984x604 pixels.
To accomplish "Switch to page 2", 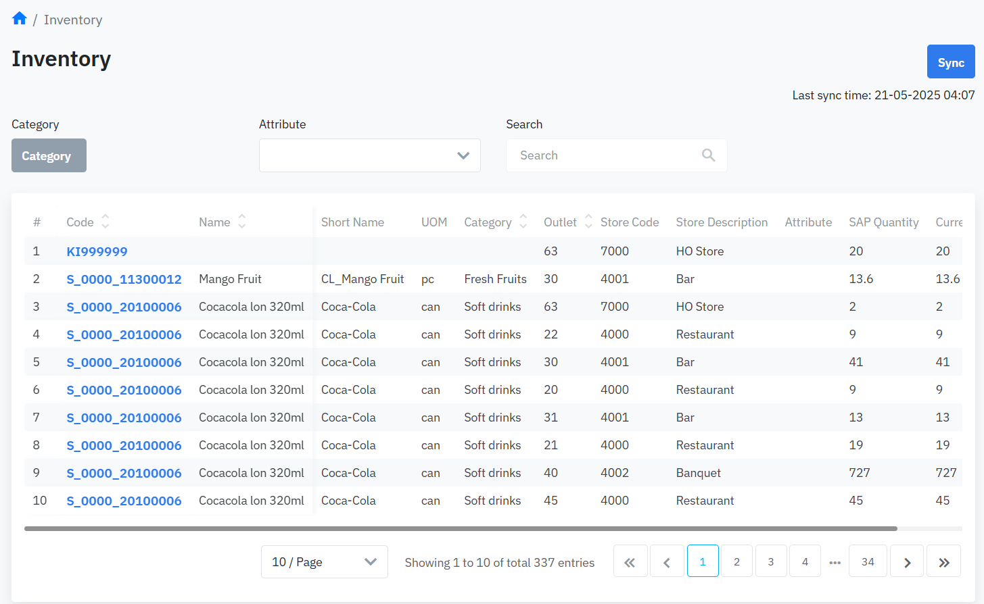I will click(736, 562).
